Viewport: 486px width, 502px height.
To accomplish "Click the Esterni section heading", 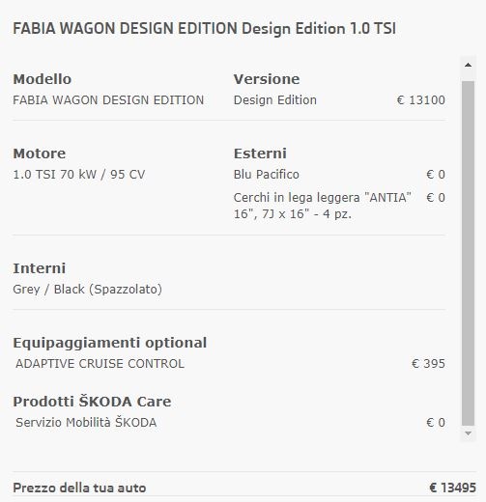I will tap(260, 153).
